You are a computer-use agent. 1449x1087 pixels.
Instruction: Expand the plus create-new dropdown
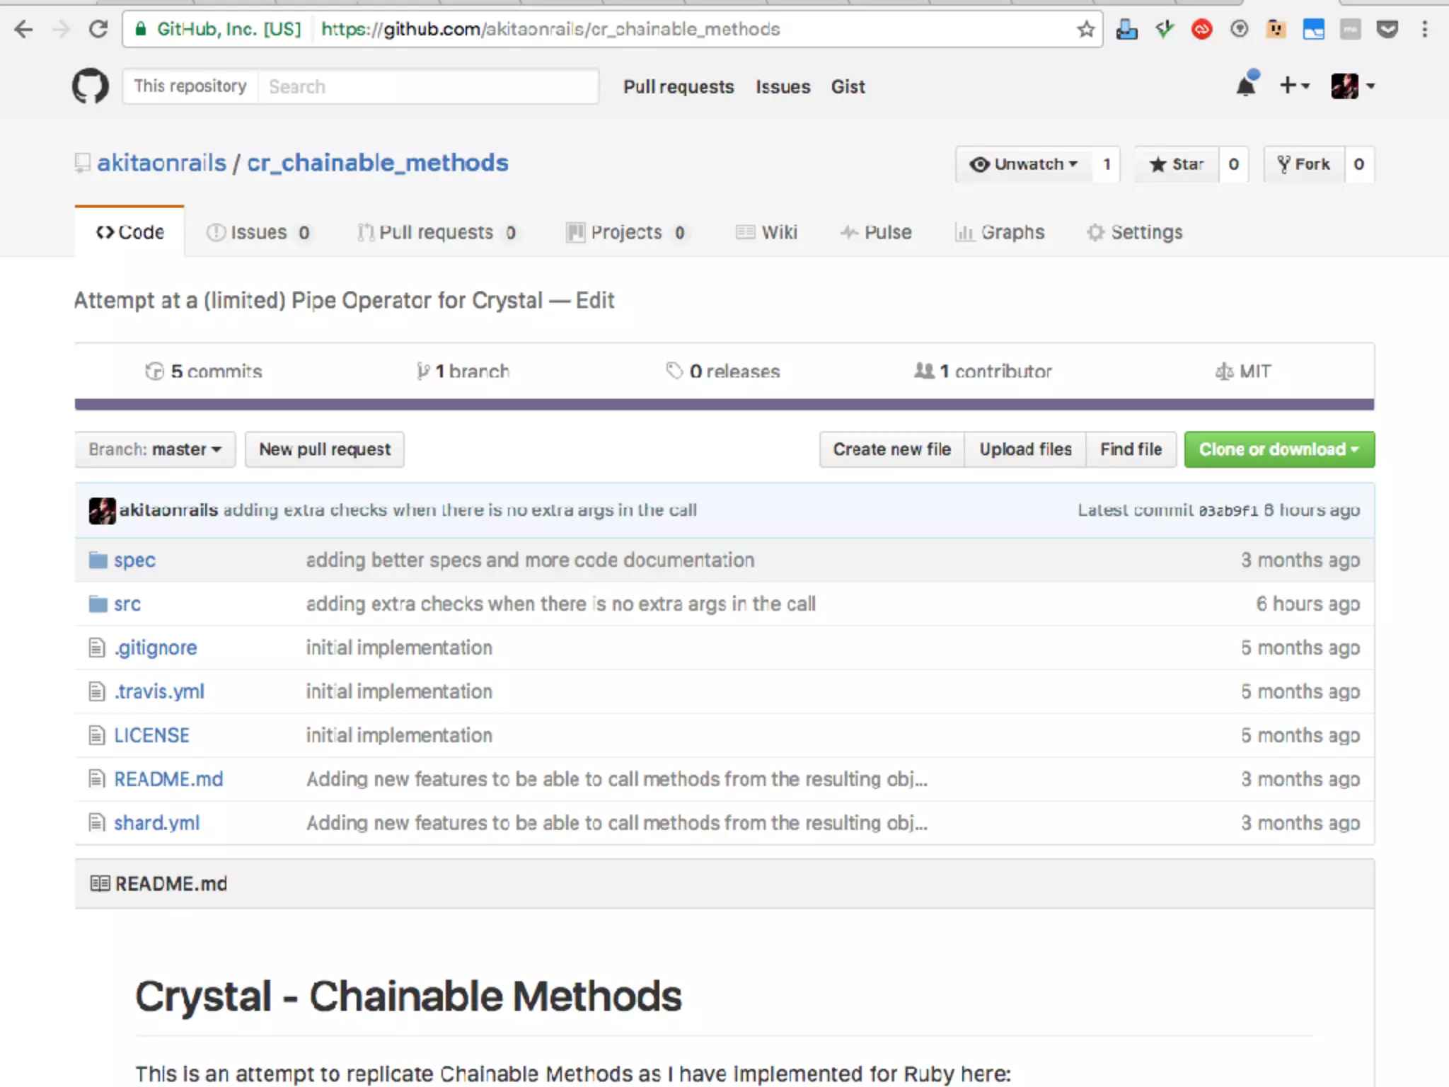(x=1294, y=86)
